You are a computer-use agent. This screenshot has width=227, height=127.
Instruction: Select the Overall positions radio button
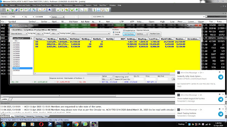click(113, 32)
